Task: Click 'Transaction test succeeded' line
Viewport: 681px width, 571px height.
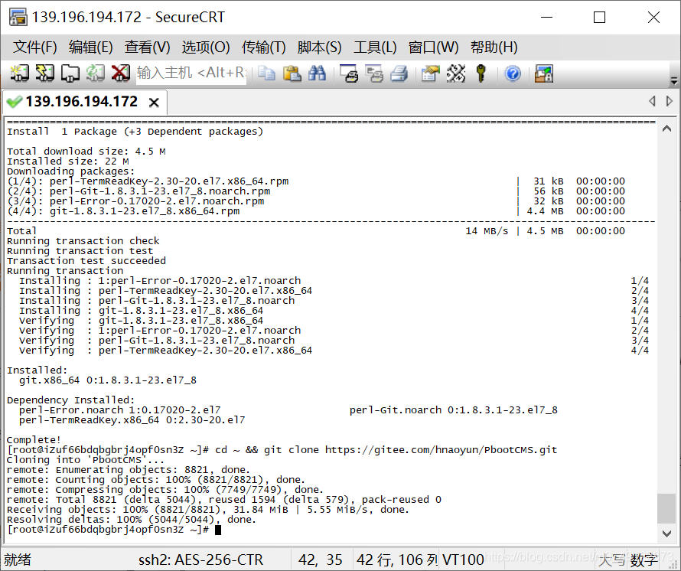Action: pos(86,261)
